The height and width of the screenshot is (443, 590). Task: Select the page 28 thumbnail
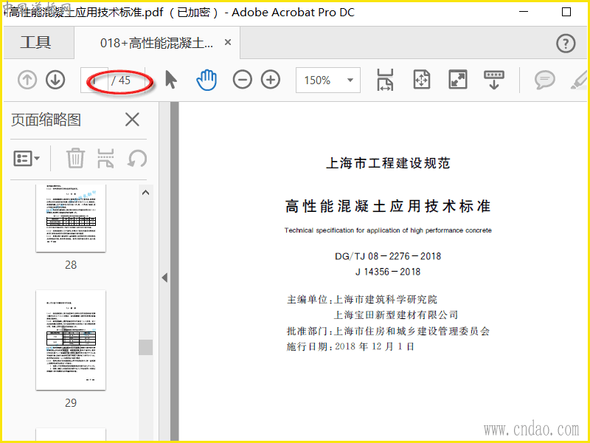[71, 219]
